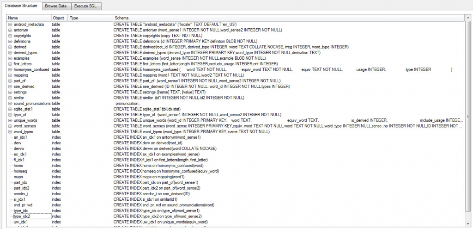Screen dimensions: 473x229
Task: Expand the unique_words table node
Action: point(10,120)
